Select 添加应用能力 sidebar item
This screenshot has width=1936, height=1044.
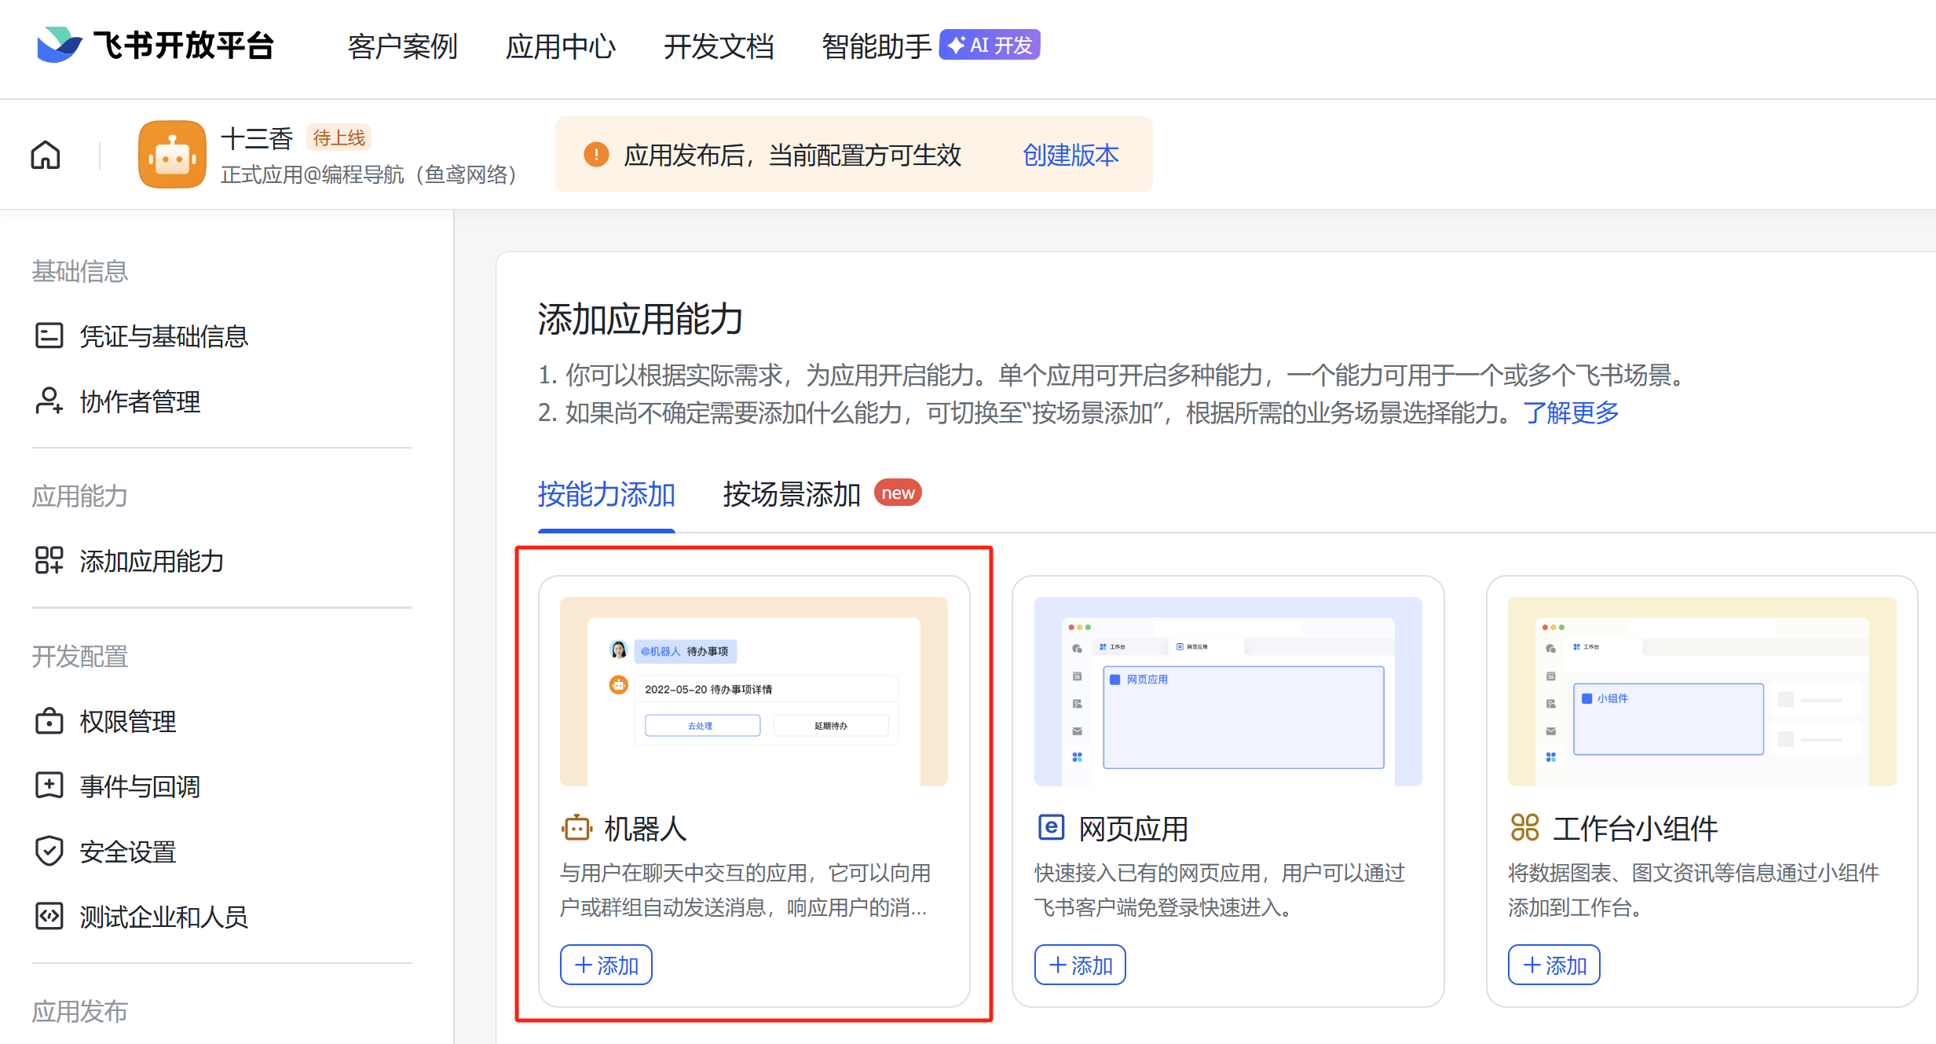pos(152,561)
